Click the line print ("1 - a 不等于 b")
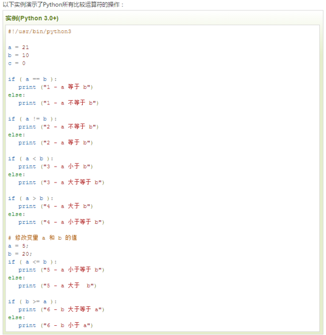 click(58, 103)
